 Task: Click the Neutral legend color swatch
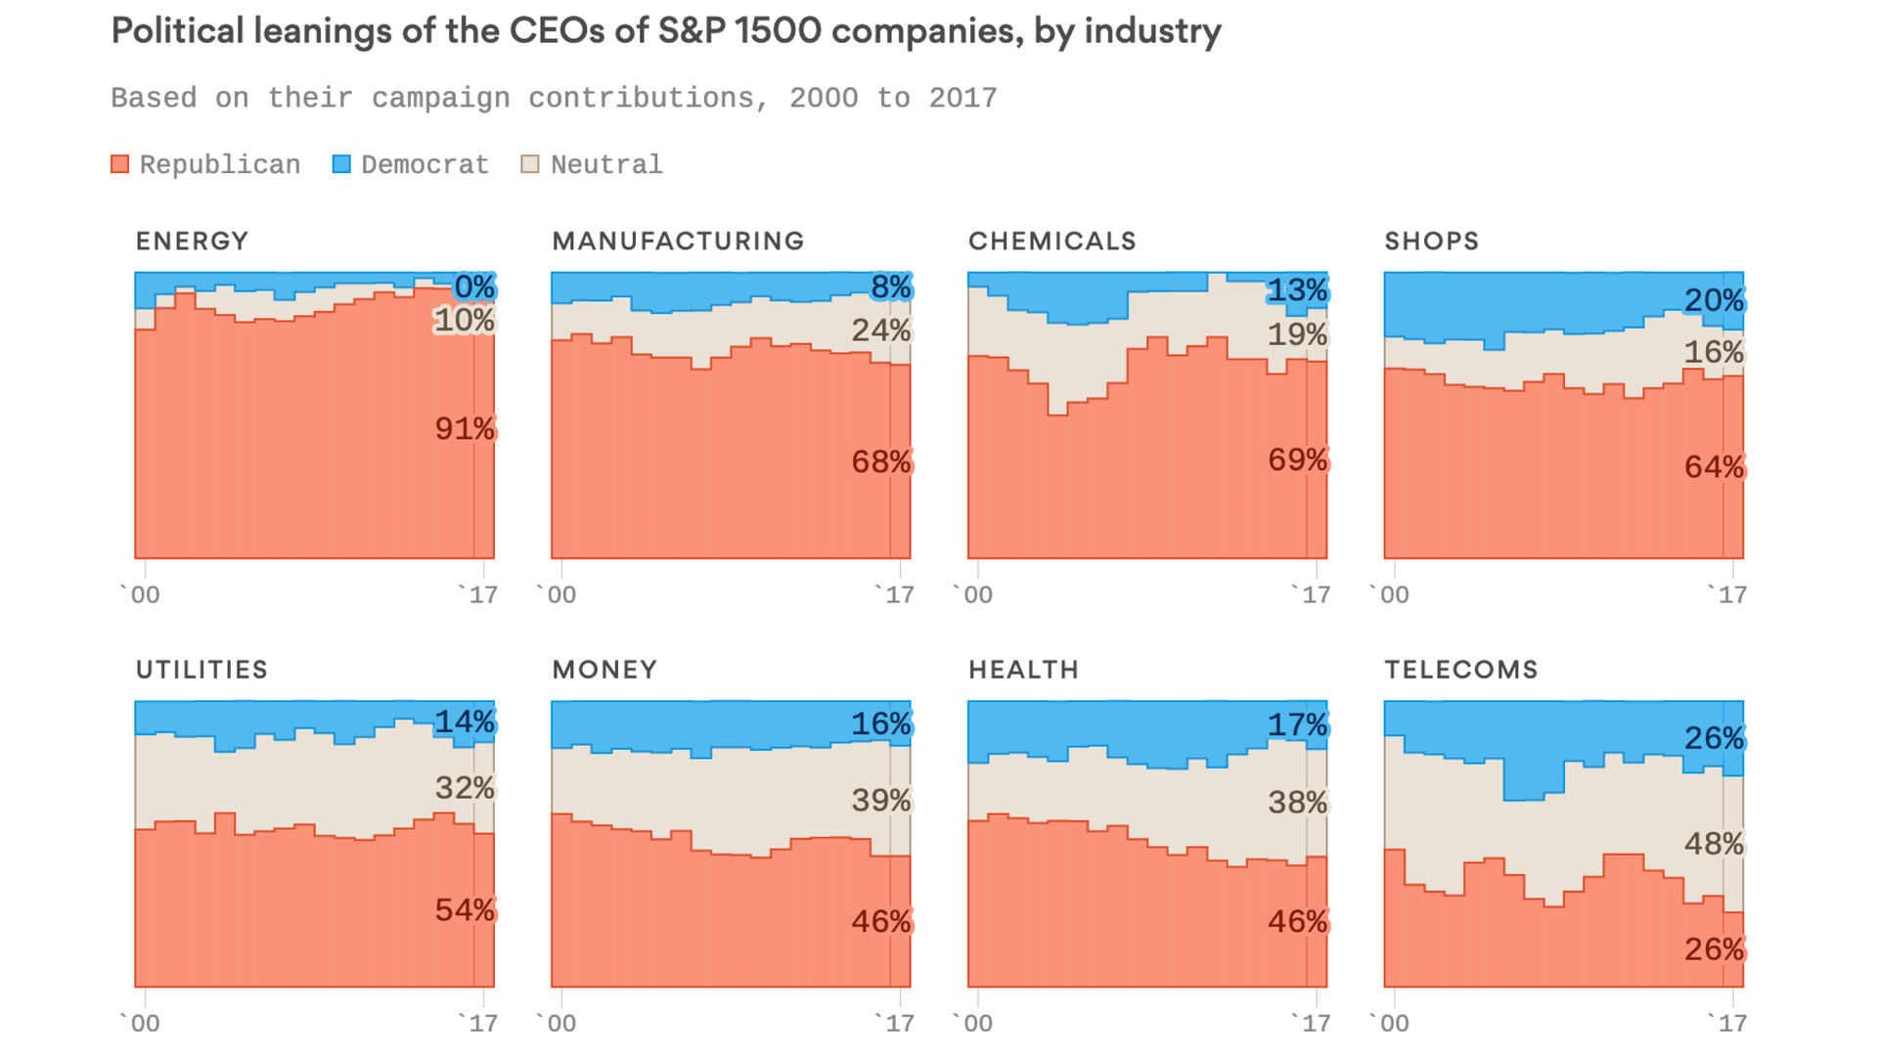(530, 164)
